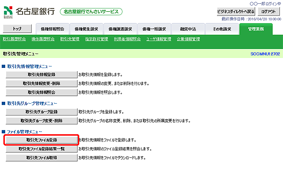283x172 pixels.
Task: Click the 取引先管理メニュー page title
Action: [x=21, y=54]
